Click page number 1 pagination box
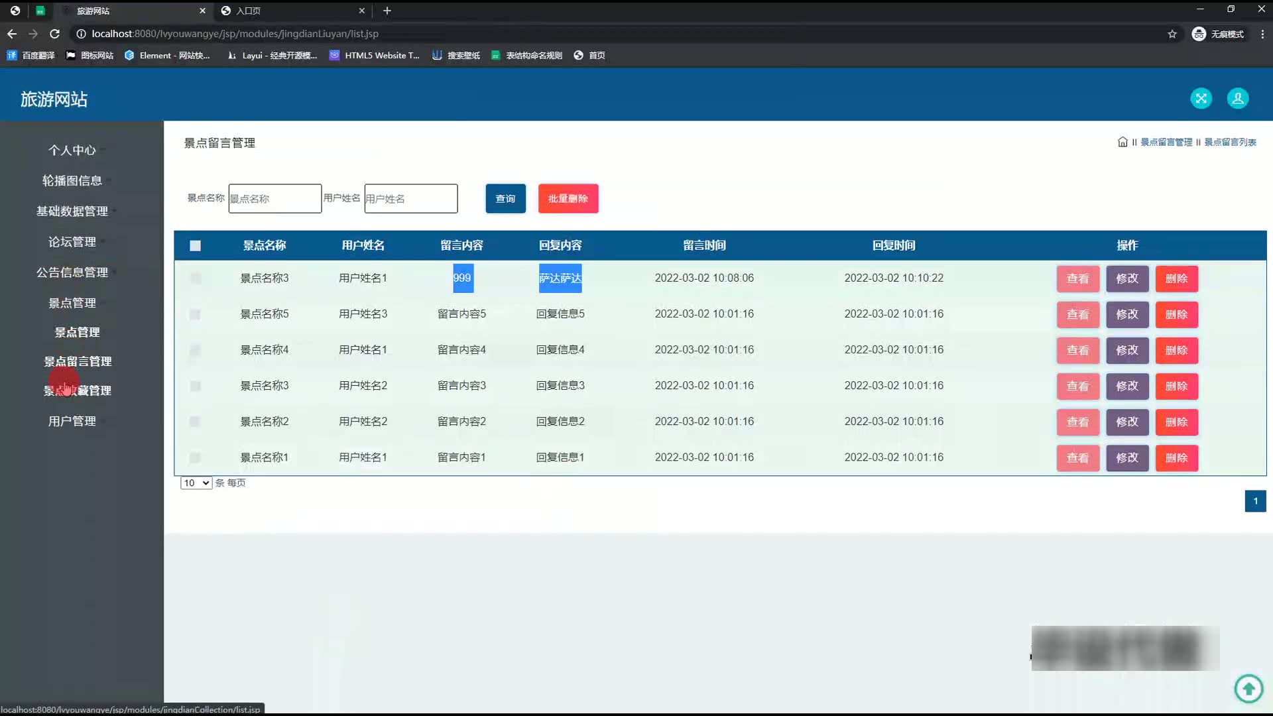The image size is (1273, 716). pos(1255,501)
